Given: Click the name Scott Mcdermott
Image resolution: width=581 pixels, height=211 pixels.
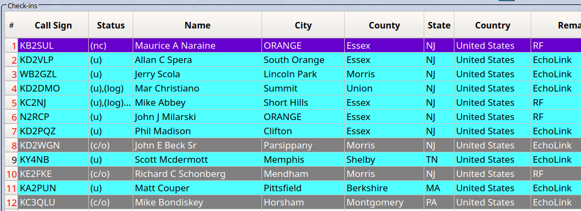Looking at the screenshot, I should [171, 159].
